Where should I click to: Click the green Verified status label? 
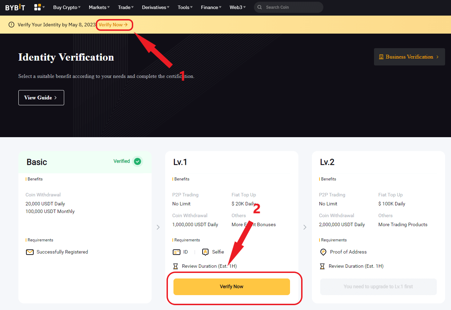[x=122, y=161]
